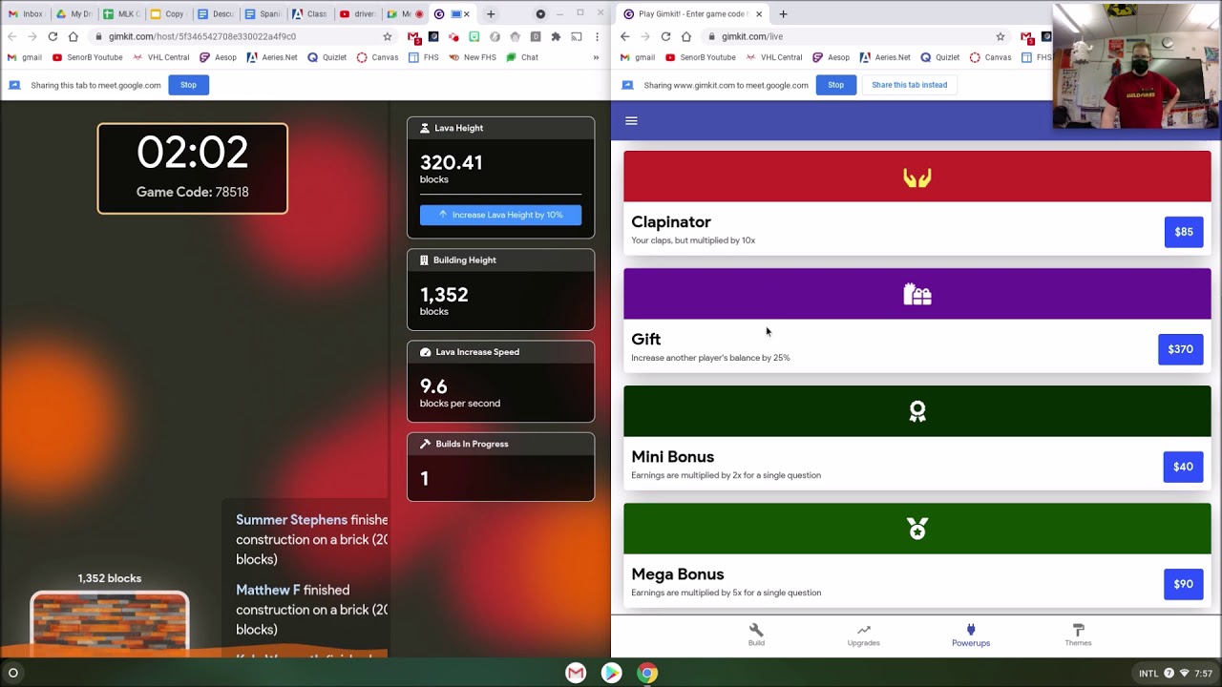Screen dimensions: 1222x687
Task: Switch to the Inbox Gmail tab
Action: click(25, 14)
